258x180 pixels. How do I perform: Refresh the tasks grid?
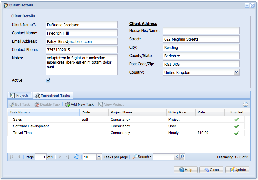[x=77, y=157]
